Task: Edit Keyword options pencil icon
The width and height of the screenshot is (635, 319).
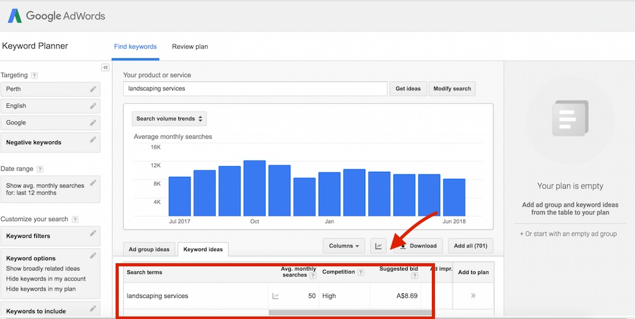Action: 93,255
